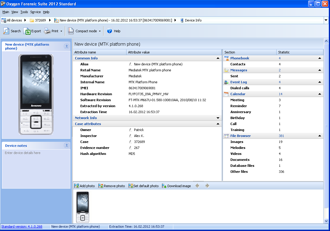Image resolution: width=330 pixels, height=231 pixels.
Task: Edit Evidence number with pencil icon
Action: pyautogui.click(x=130, y=148)
